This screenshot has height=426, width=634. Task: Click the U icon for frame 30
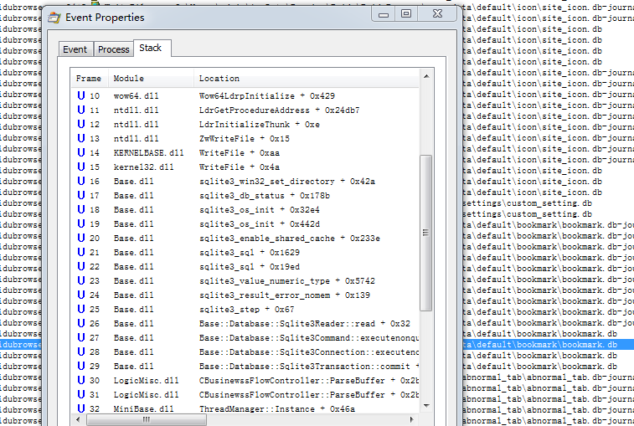pyautogui.click(x=81, y=380)
